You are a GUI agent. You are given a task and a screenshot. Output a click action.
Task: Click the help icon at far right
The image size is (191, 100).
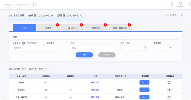189,4
